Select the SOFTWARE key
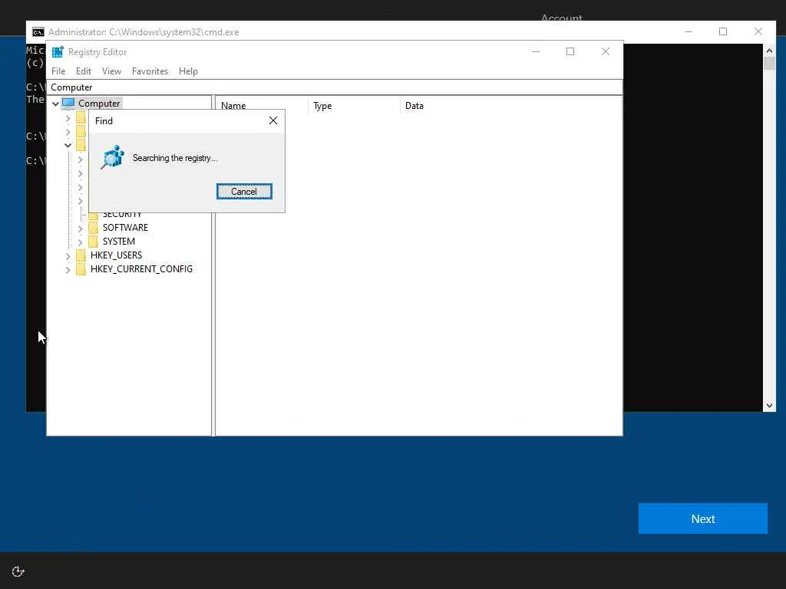786x589 pixels. click(125, 227)
